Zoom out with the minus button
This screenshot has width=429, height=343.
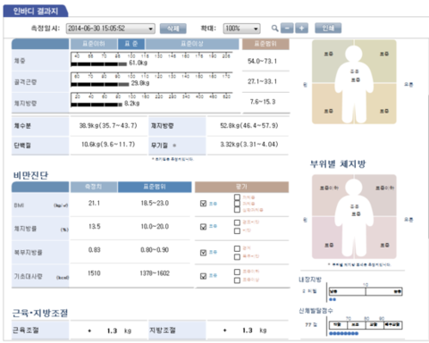[x=287, y=29]
